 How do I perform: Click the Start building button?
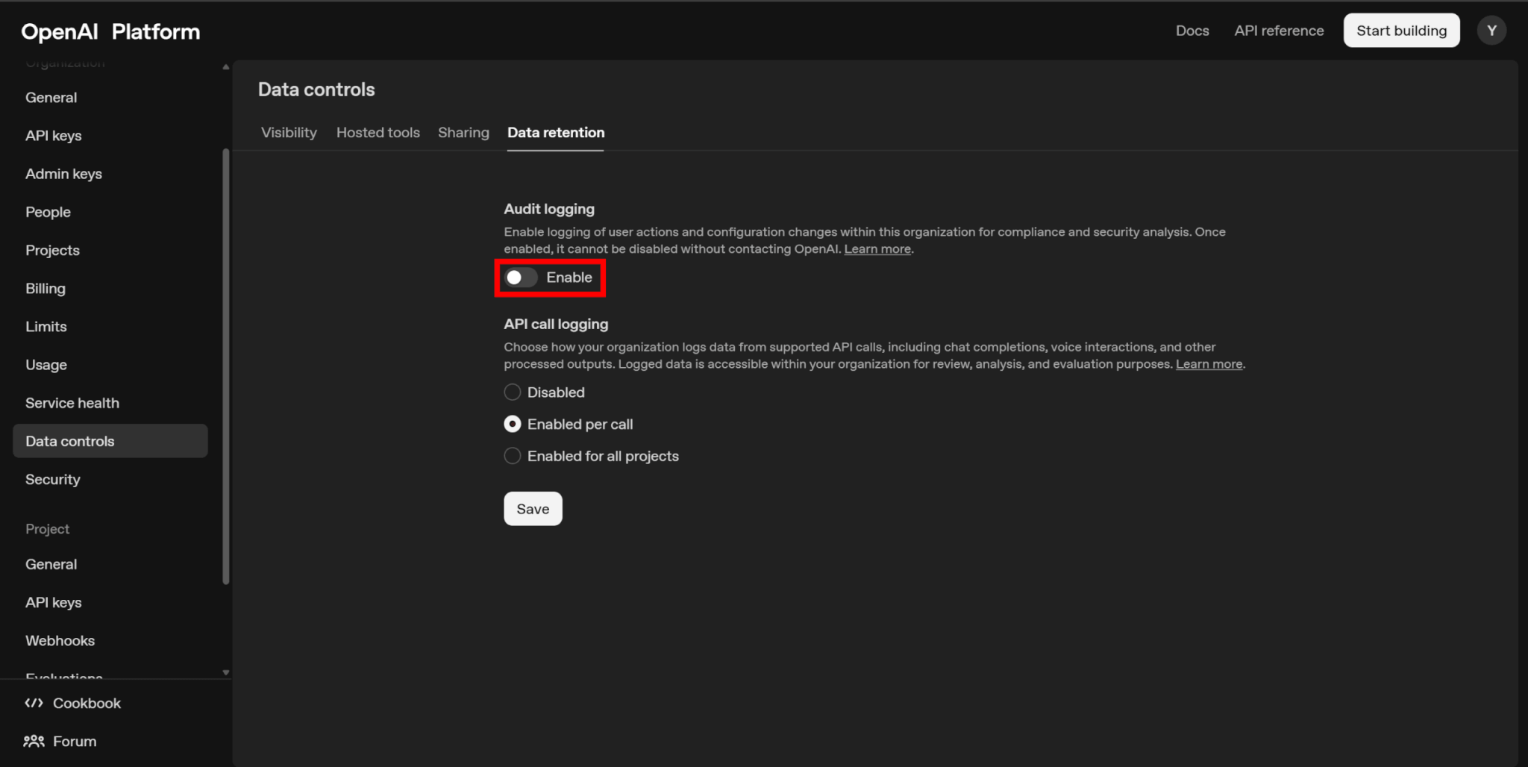click(x=1401, y=31)
